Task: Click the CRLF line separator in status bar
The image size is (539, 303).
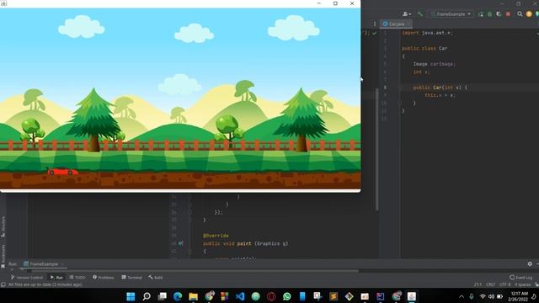Action: click(490, 284)
